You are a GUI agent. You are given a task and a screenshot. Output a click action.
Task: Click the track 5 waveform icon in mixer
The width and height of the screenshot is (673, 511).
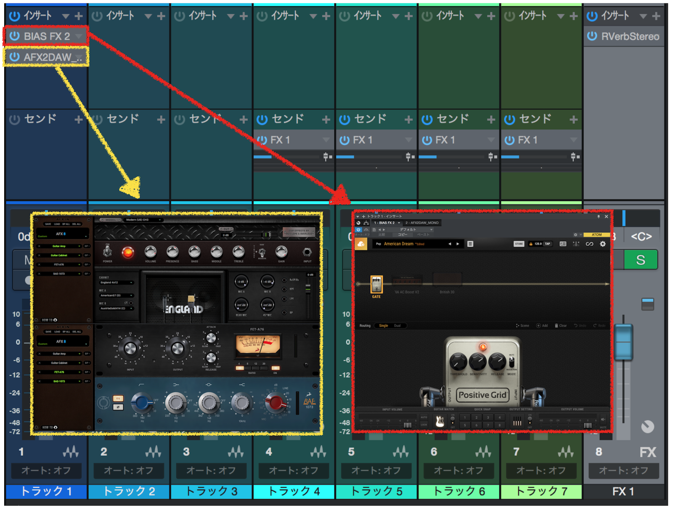tap(401, 452)
